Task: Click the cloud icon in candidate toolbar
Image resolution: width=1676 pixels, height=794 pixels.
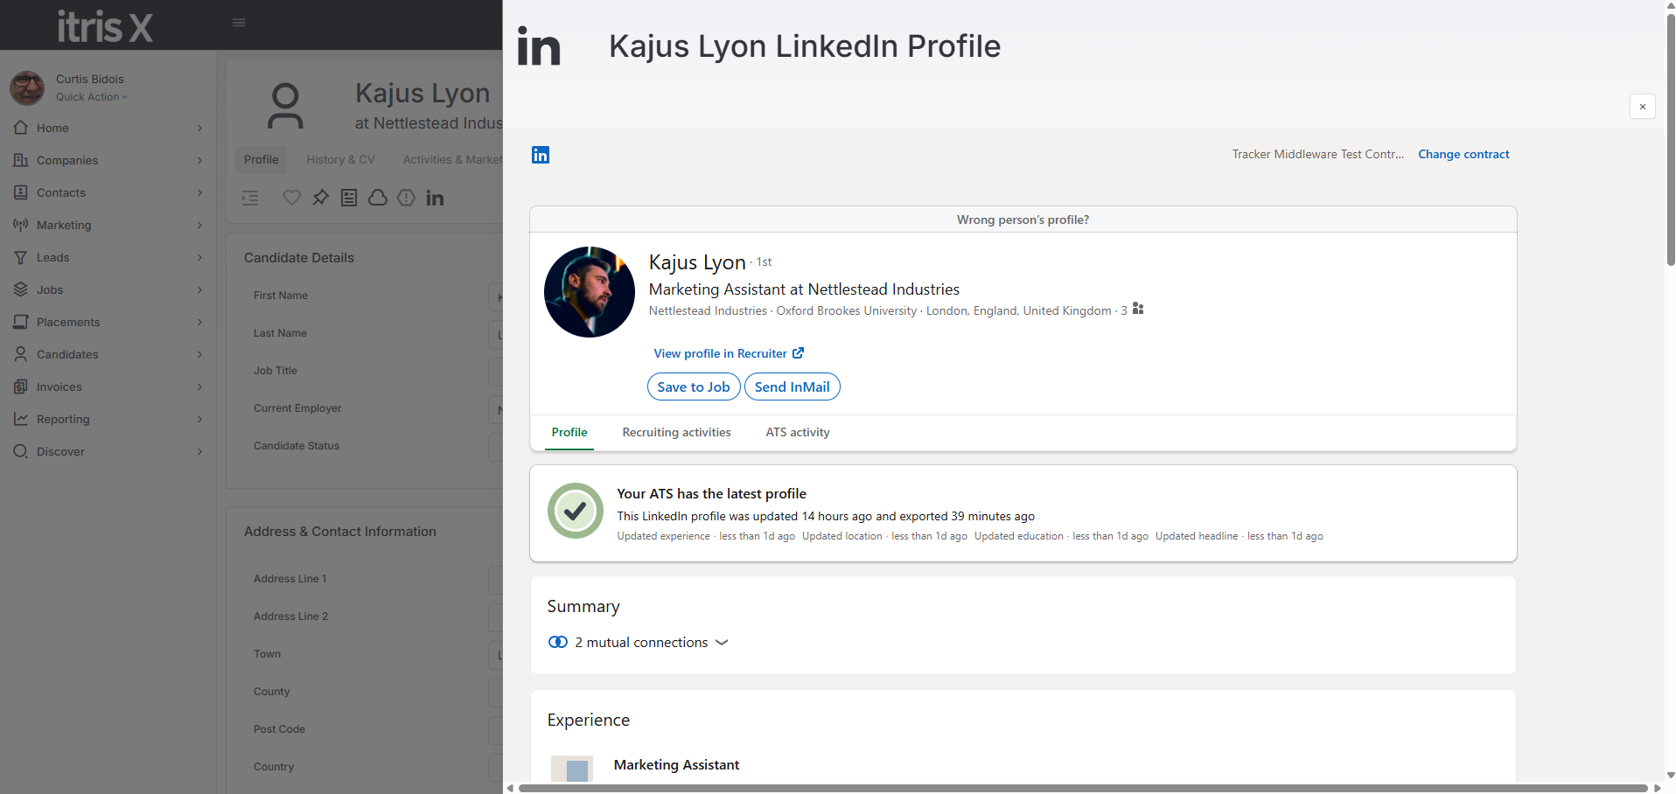Action: pyautogui.click(x=378, y=198)
